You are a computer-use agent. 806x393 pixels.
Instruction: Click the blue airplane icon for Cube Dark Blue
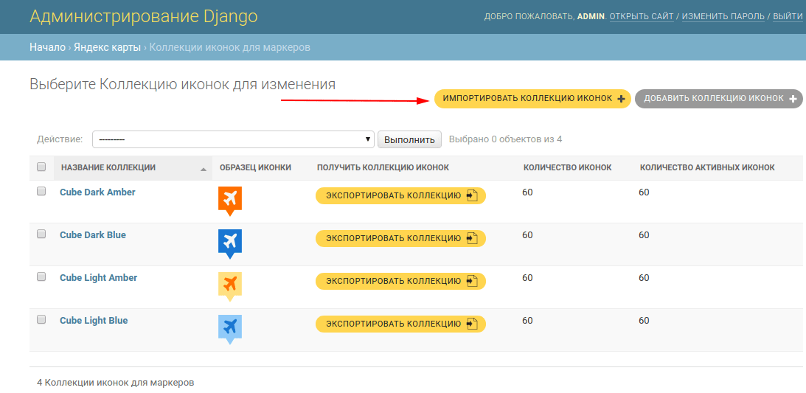click(230, 243)
